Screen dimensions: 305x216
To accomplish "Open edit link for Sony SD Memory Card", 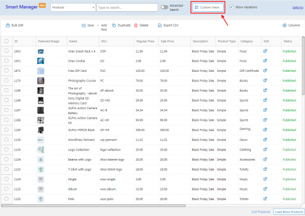I will pos(265,100).
